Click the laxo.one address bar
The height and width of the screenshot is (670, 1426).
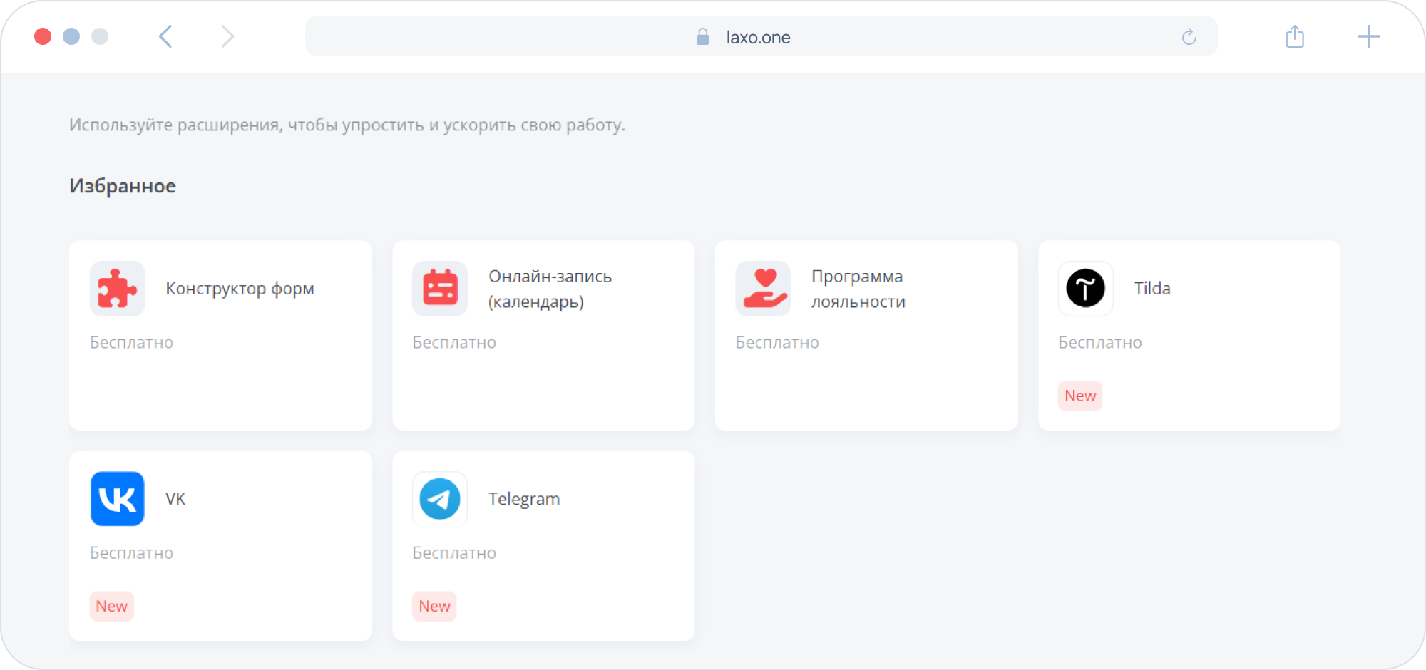coord(757,37)
